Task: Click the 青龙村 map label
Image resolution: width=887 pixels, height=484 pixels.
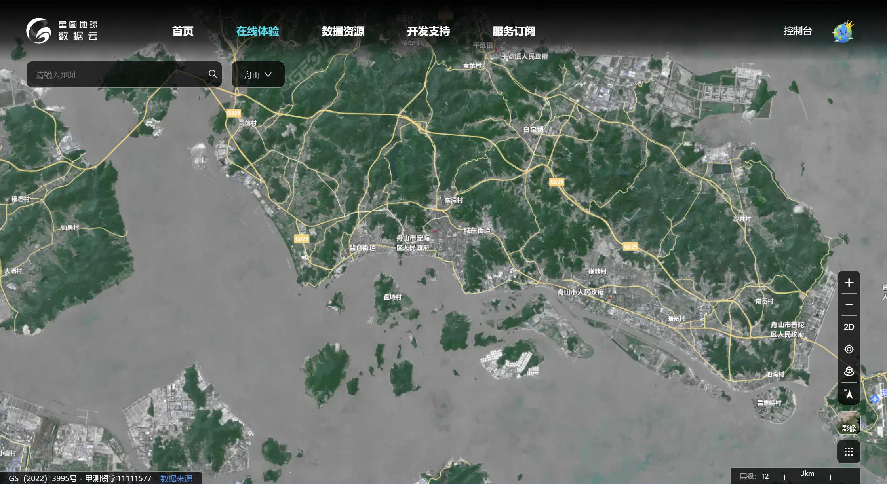Action: pyautogui.click(x=472, y=65)
